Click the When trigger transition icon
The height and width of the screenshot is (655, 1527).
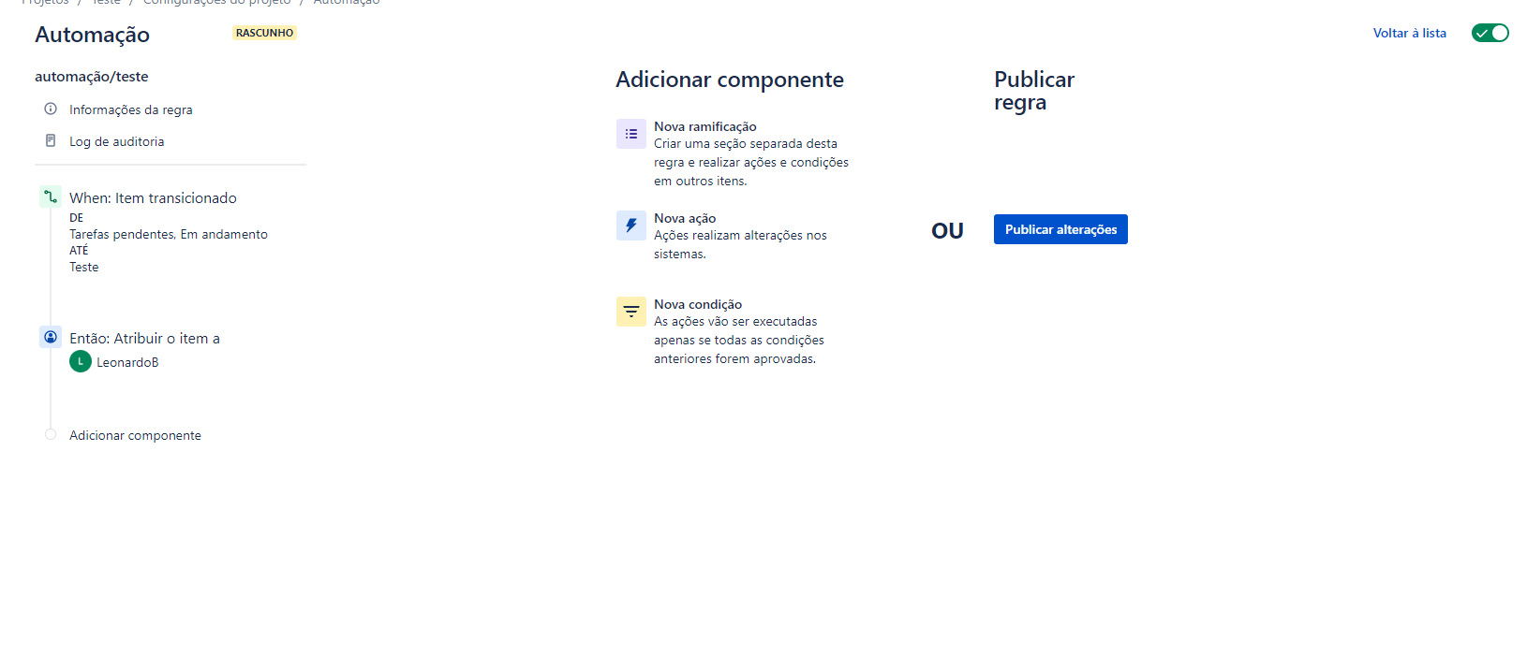point(51,196)
